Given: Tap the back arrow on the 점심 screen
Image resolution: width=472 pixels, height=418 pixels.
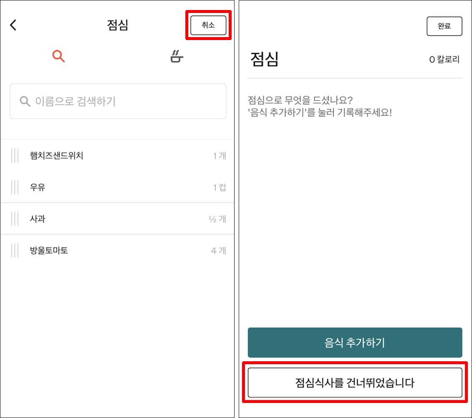Looking at the screenshot, I should pyautogui.click(x=13, y=25).
